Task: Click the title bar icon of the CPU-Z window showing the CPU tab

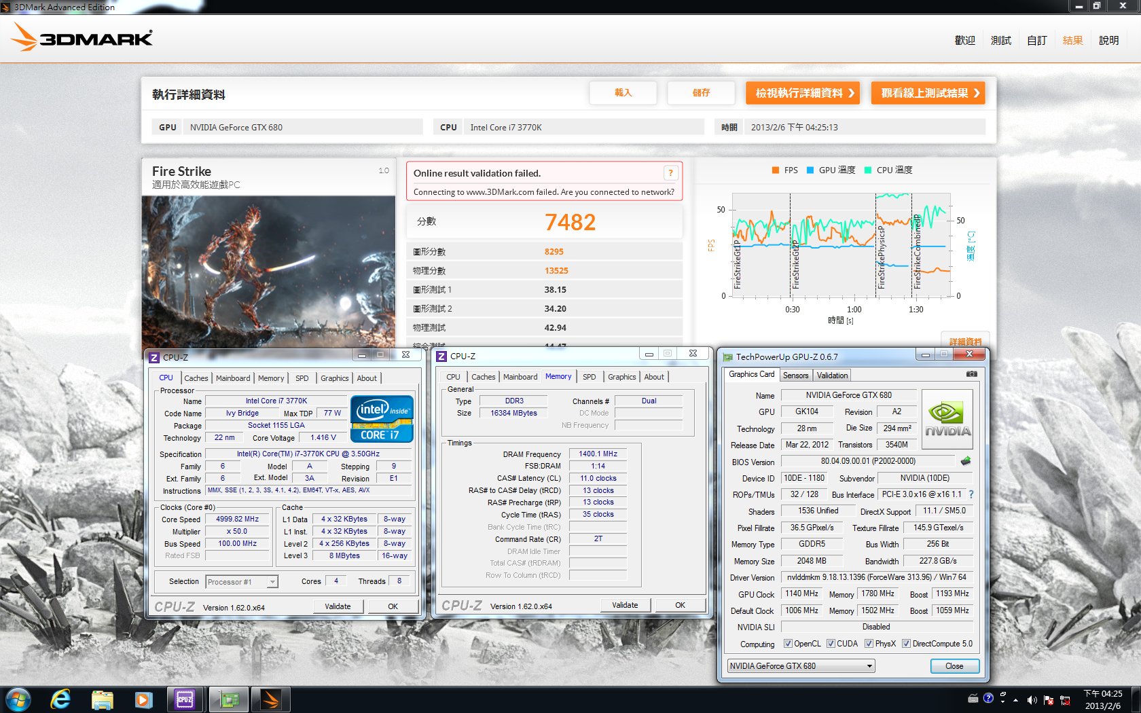Action: (154, 357)
